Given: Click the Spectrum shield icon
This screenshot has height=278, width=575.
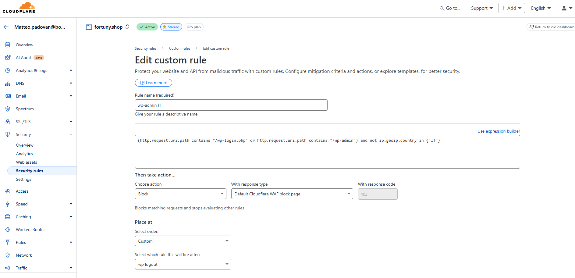Looking at the screenshot, I should click(x=8, y=109).
